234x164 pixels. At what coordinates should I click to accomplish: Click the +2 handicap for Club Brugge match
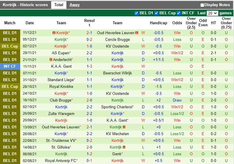(x=158, y=100)
